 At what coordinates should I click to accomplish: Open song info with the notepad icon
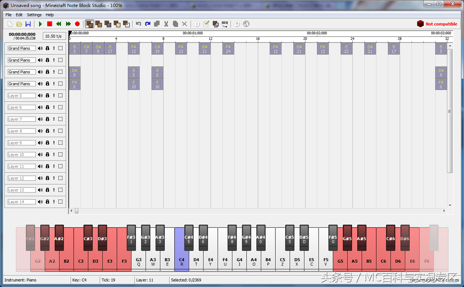click(x=206, y=24)
